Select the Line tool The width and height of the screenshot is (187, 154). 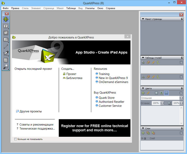click(6, 46)
